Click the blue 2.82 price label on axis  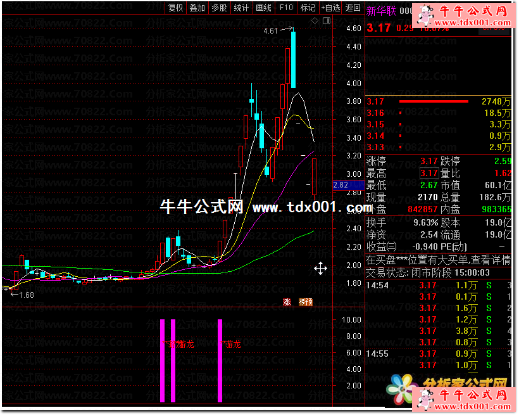point(341,185)
